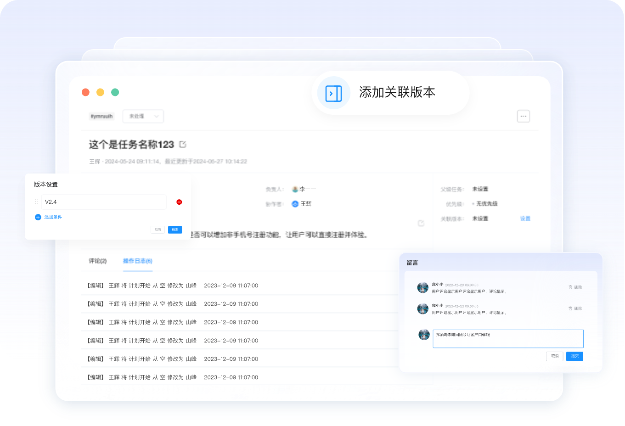The height and width of the screenshot is (426, 625).
Task: Click the sidebar panel icon beside 添加关联版本
Action: [333, 93]
